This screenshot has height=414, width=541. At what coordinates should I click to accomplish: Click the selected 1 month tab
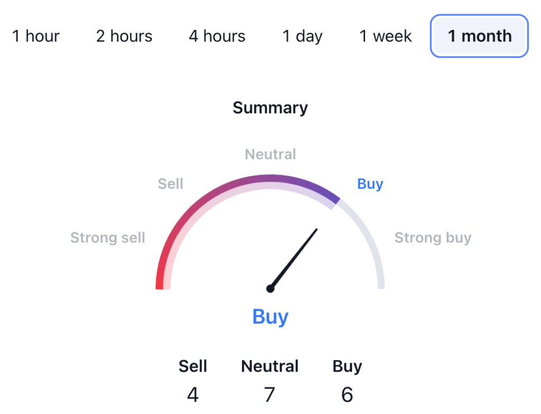pyautogui.click(x=479, y=36)
